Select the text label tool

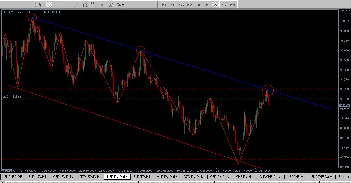click(x=110, y=5)
